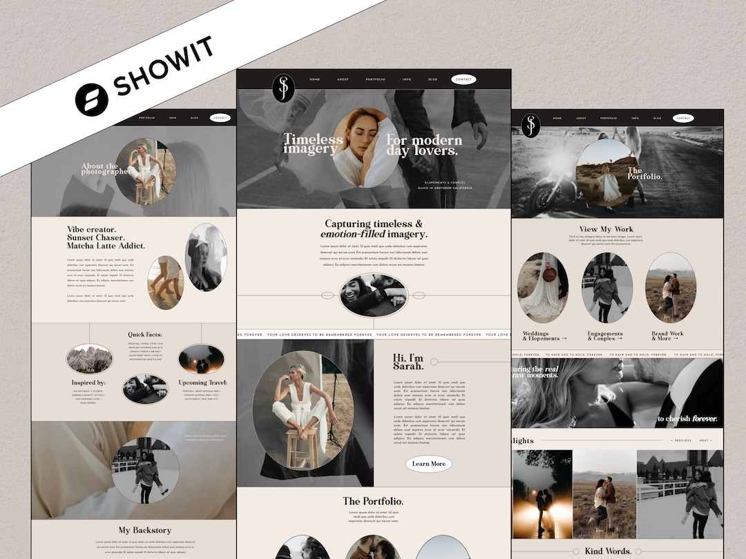Image resolution: width=746 pixels, height=559 pixels.
Task: Select ABOUT from the homepage menu
Action: point(343,79)
